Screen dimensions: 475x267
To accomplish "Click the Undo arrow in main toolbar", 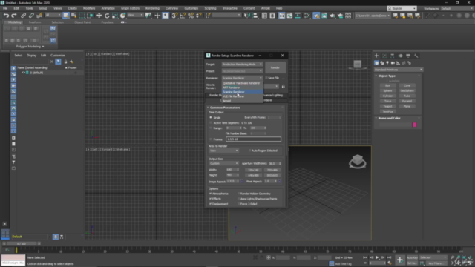I will point(6,16).
